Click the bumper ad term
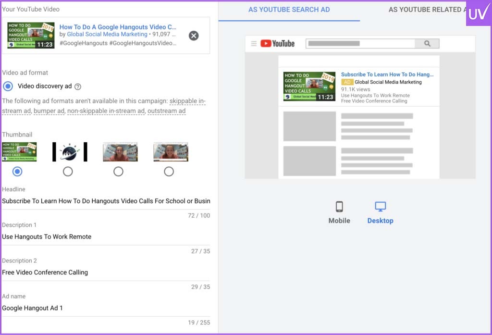492x335 pixels. (49, 111)
